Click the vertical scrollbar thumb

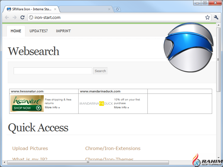219,60
